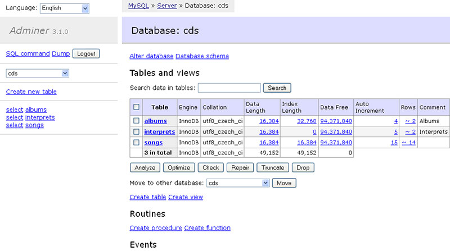Click select link next to albums in sidebar
The image size is (450, 251).
pyautogui.click(x=15, y=109)
